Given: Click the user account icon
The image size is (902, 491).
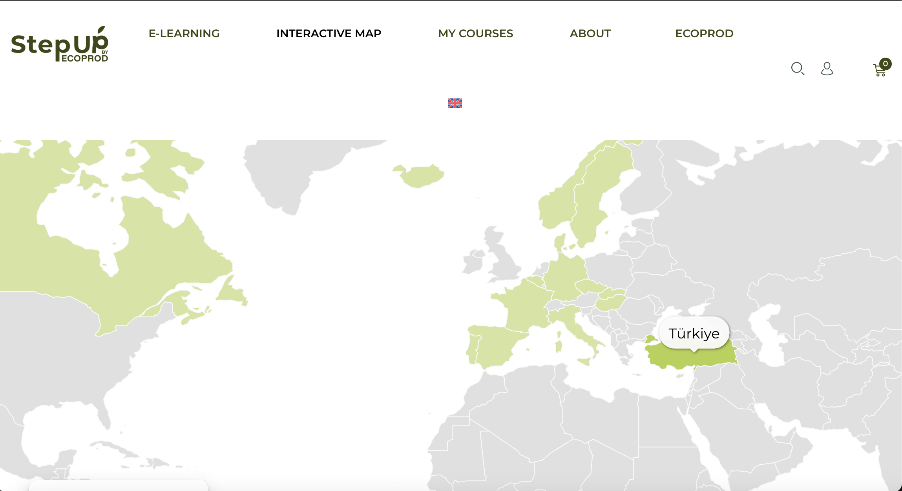Looking at the screenshot, I should [827, 69].
